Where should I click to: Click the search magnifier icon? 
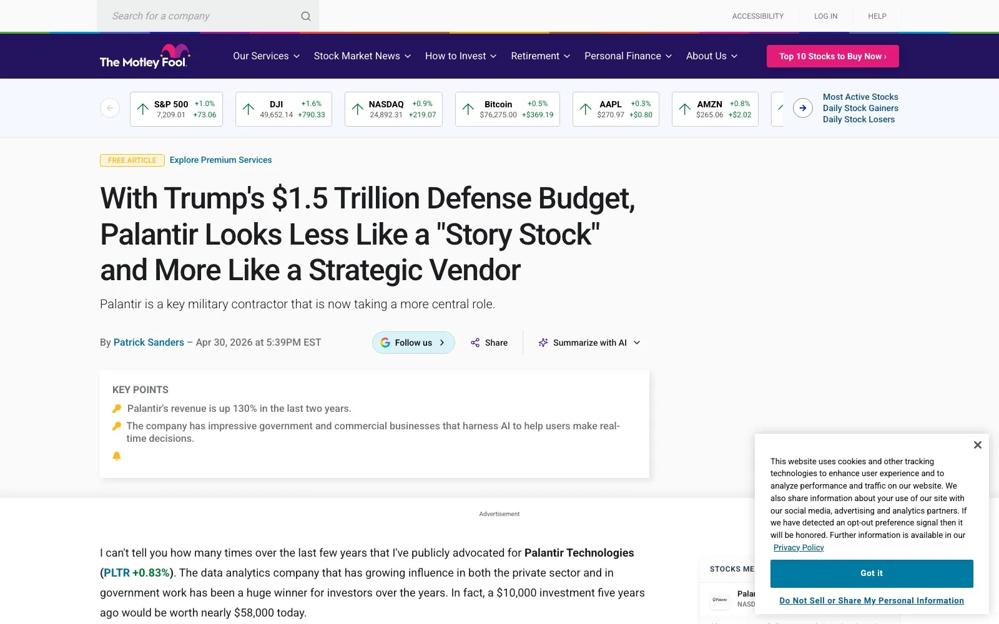(x=306, y=16)
